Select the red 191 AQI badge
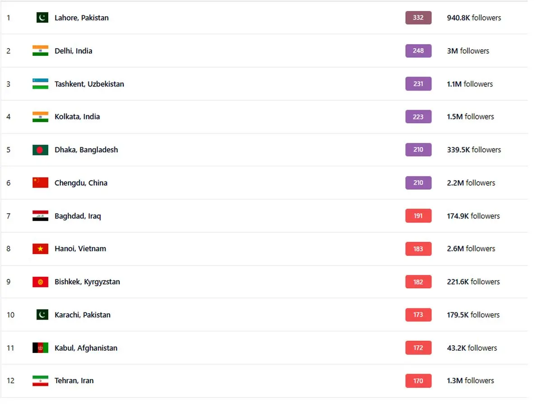This screenshot has height=407, width=541. pos(418,216)
